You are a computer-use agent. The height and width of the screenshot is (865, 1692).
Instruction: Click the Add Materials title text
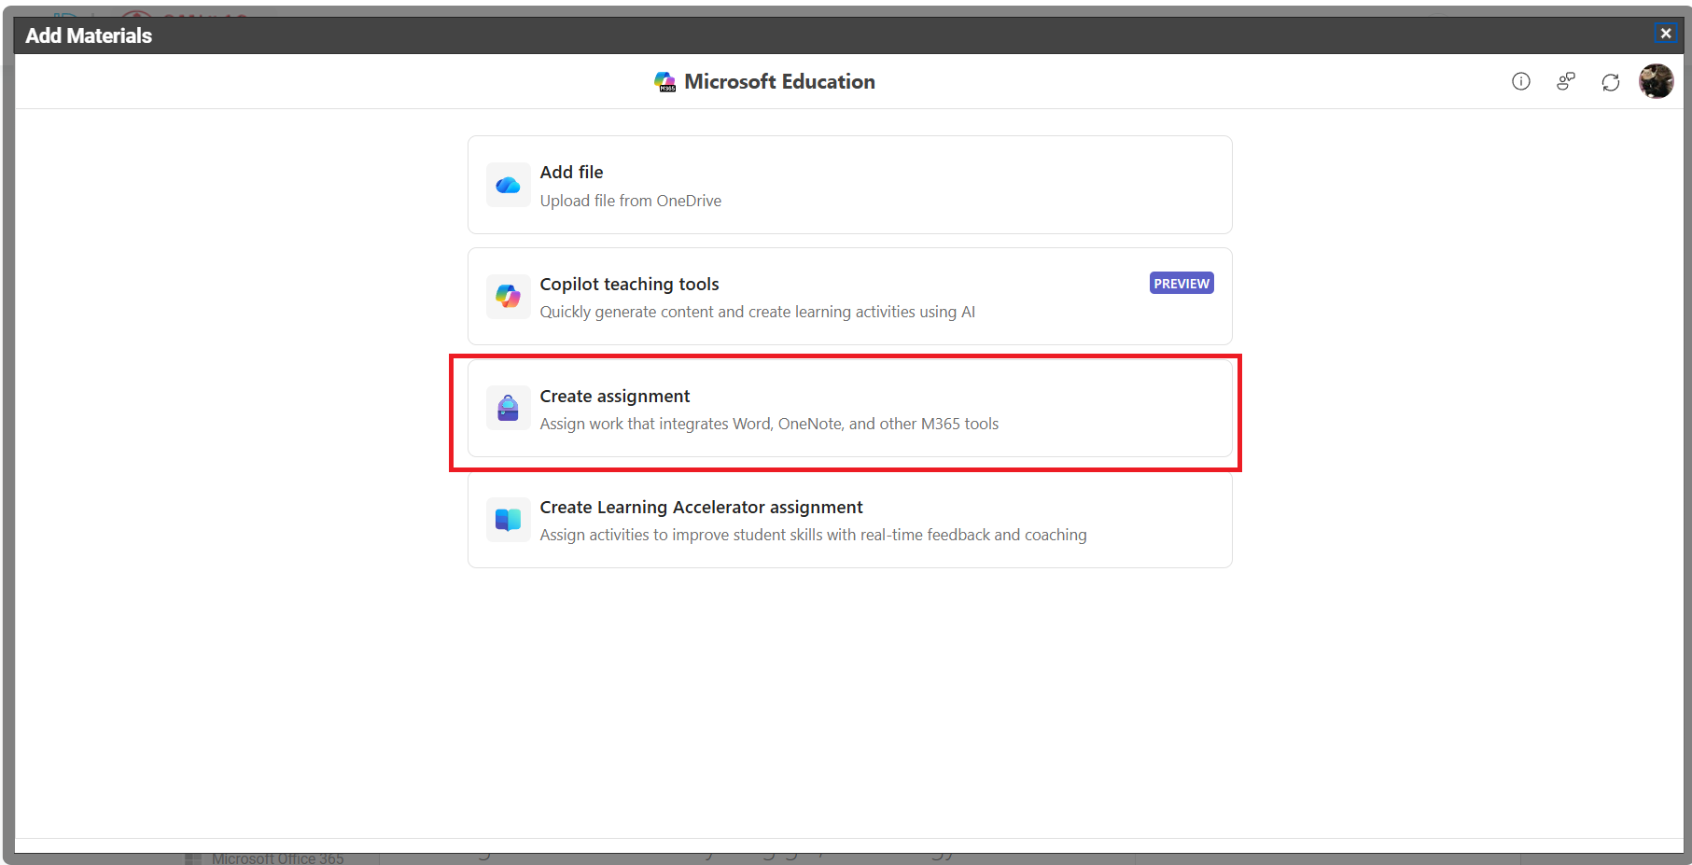click(x=89, y=35)
